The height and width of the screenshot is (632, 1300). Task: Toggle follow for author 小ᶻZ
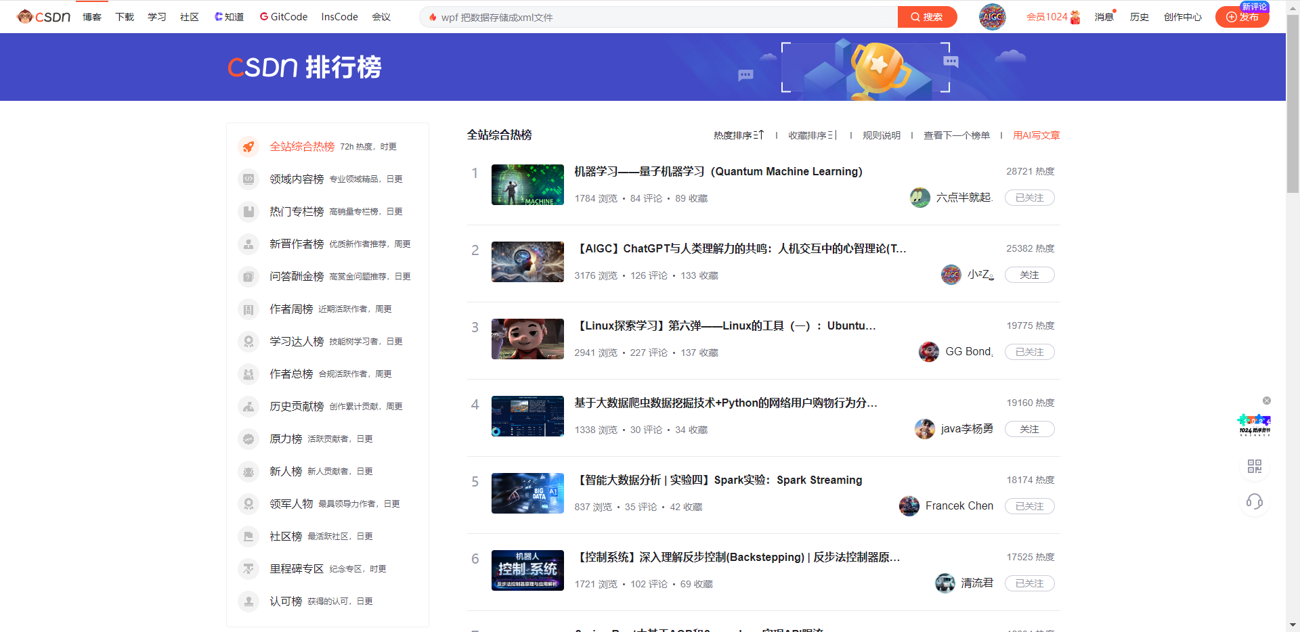[x=1029, y=275]
